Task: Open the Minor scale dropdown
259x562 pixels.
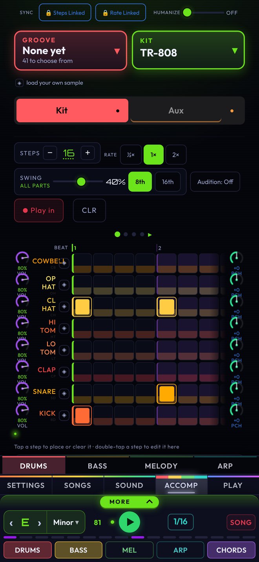Action: pyautogui.click(x=66, y=522)
